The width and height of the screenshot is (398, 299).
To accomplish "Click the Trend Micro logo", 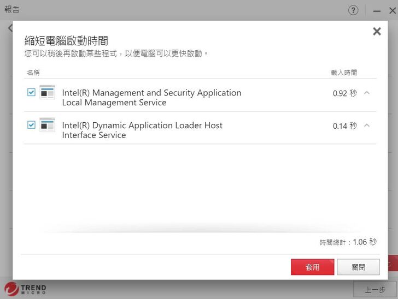I will [x=25, y=288].
